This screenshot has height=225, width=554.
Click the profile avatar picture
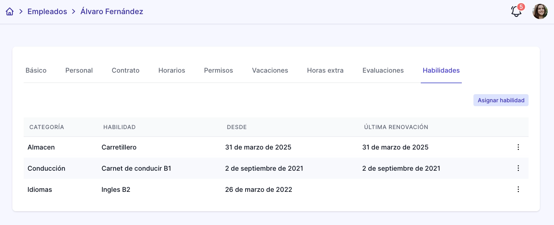[x=540, y=11]
